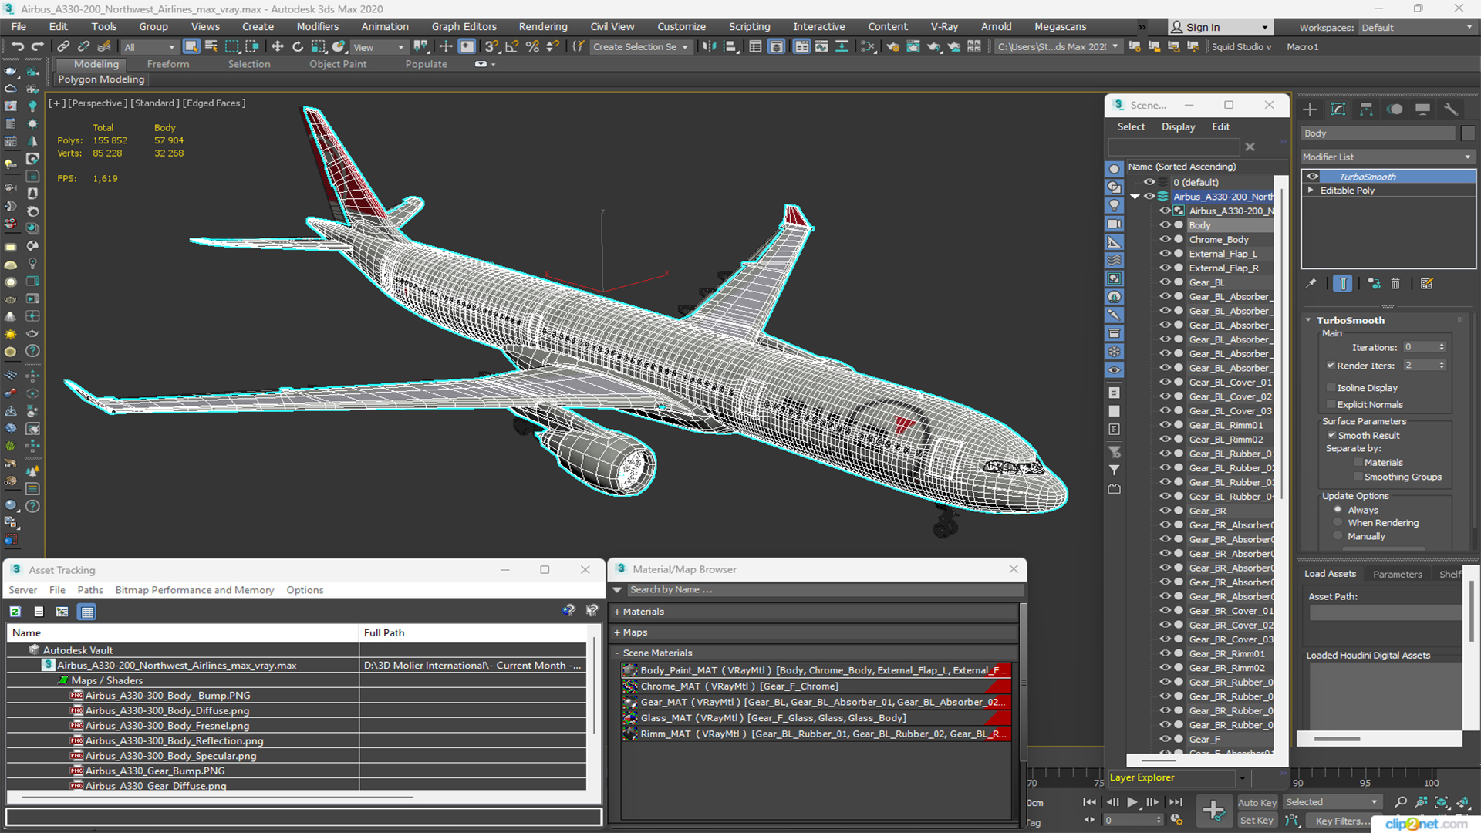This screenshot has height=833, width=1481.
Task: Click the Pin Stack icon
Action: [x=1311, y=284]
